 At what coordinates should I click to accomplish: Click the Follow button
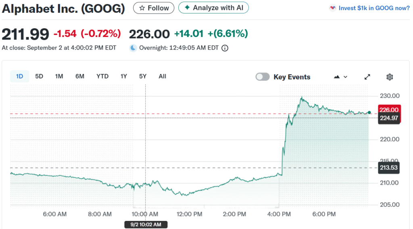(154, 8)
